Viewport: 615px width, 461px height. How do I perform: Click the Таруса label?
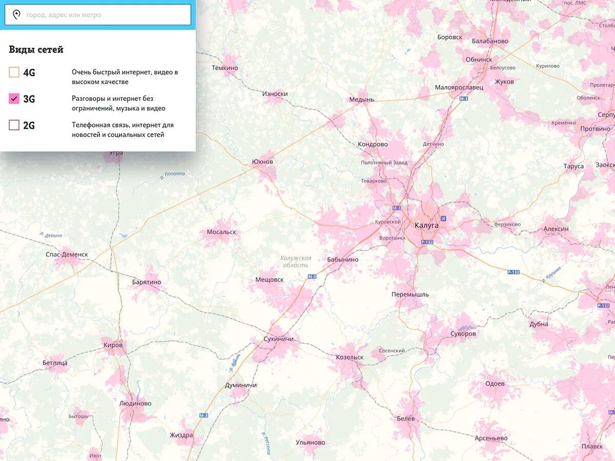[573, 166]
